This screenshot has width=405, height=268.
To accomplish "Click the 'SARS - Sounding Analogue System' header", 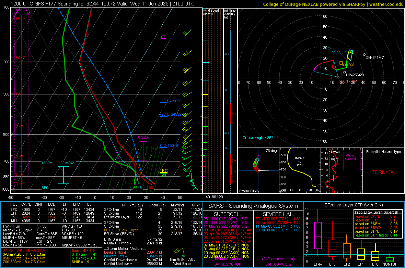I will 253,206.
